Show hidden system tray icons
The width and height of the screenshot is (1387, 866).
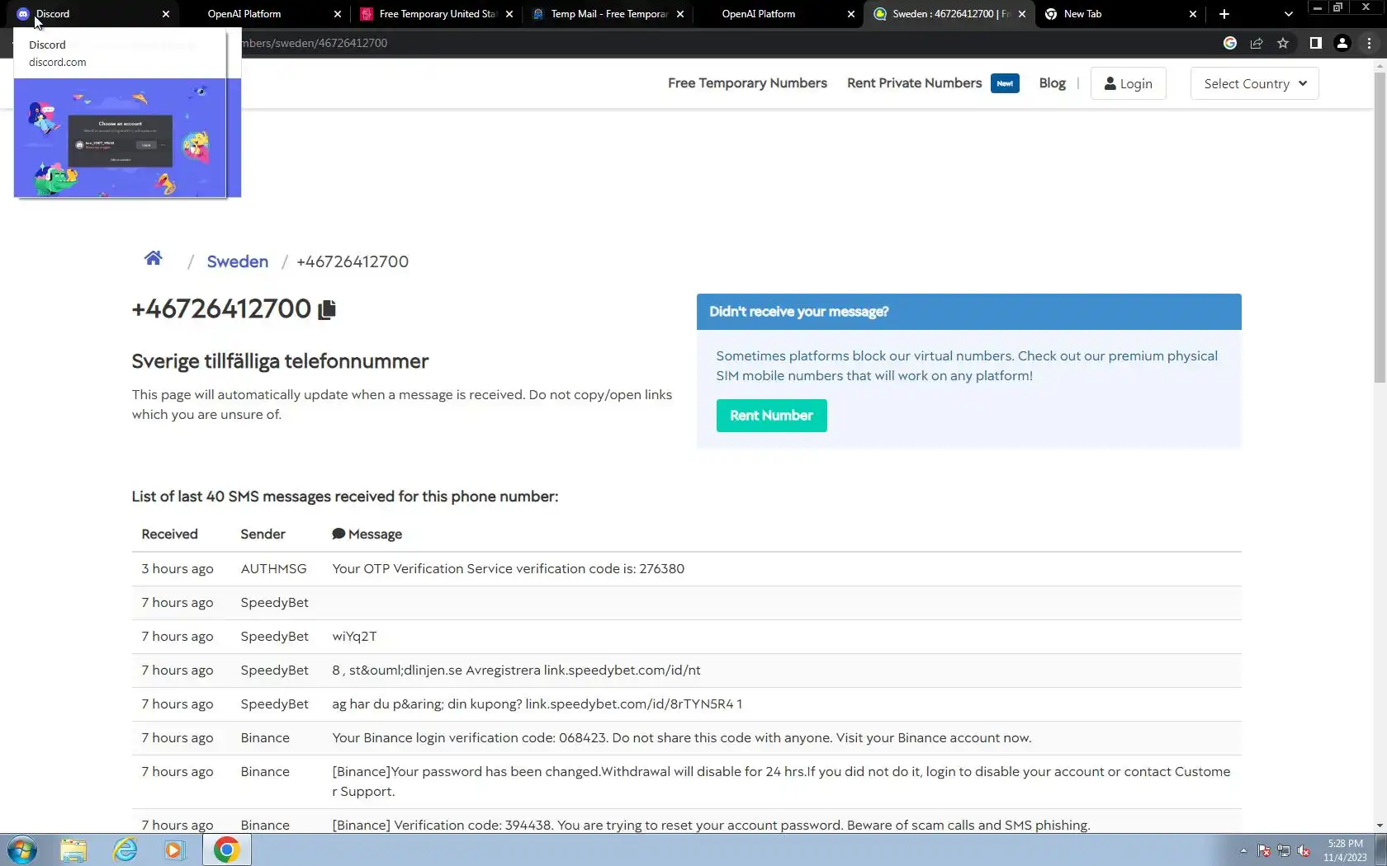(1243, 851)
